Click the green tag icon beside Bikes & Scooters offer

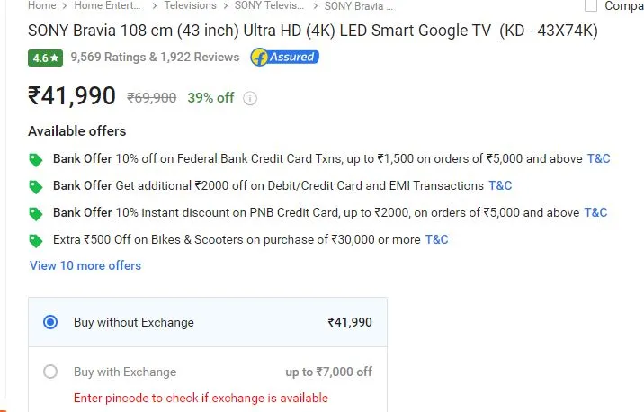36,241
